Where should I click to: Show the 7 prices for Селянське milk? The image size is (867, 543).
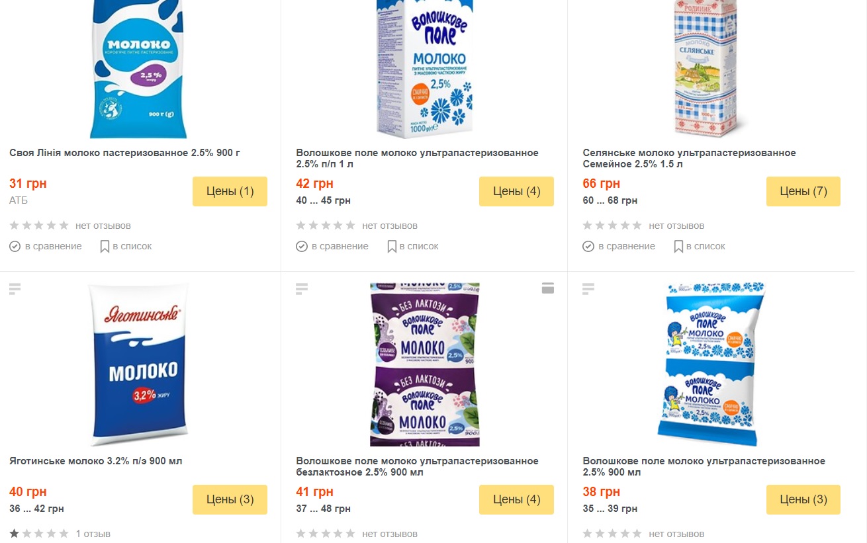803,191
